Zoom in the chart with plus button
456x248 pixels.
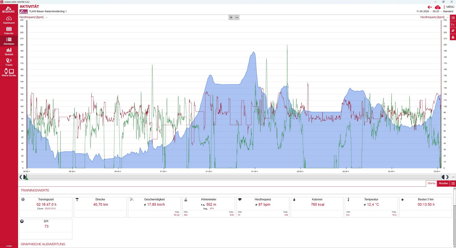[231, 17]
